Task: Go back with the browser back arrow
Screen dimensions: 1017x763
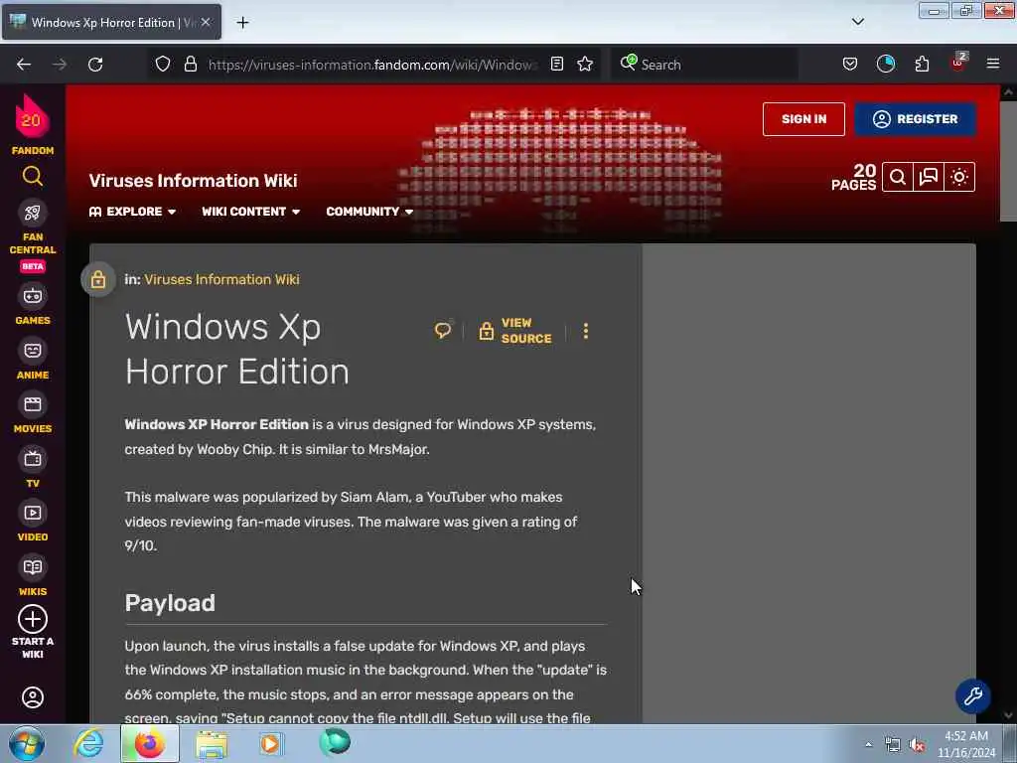Action: coord(24,65)
